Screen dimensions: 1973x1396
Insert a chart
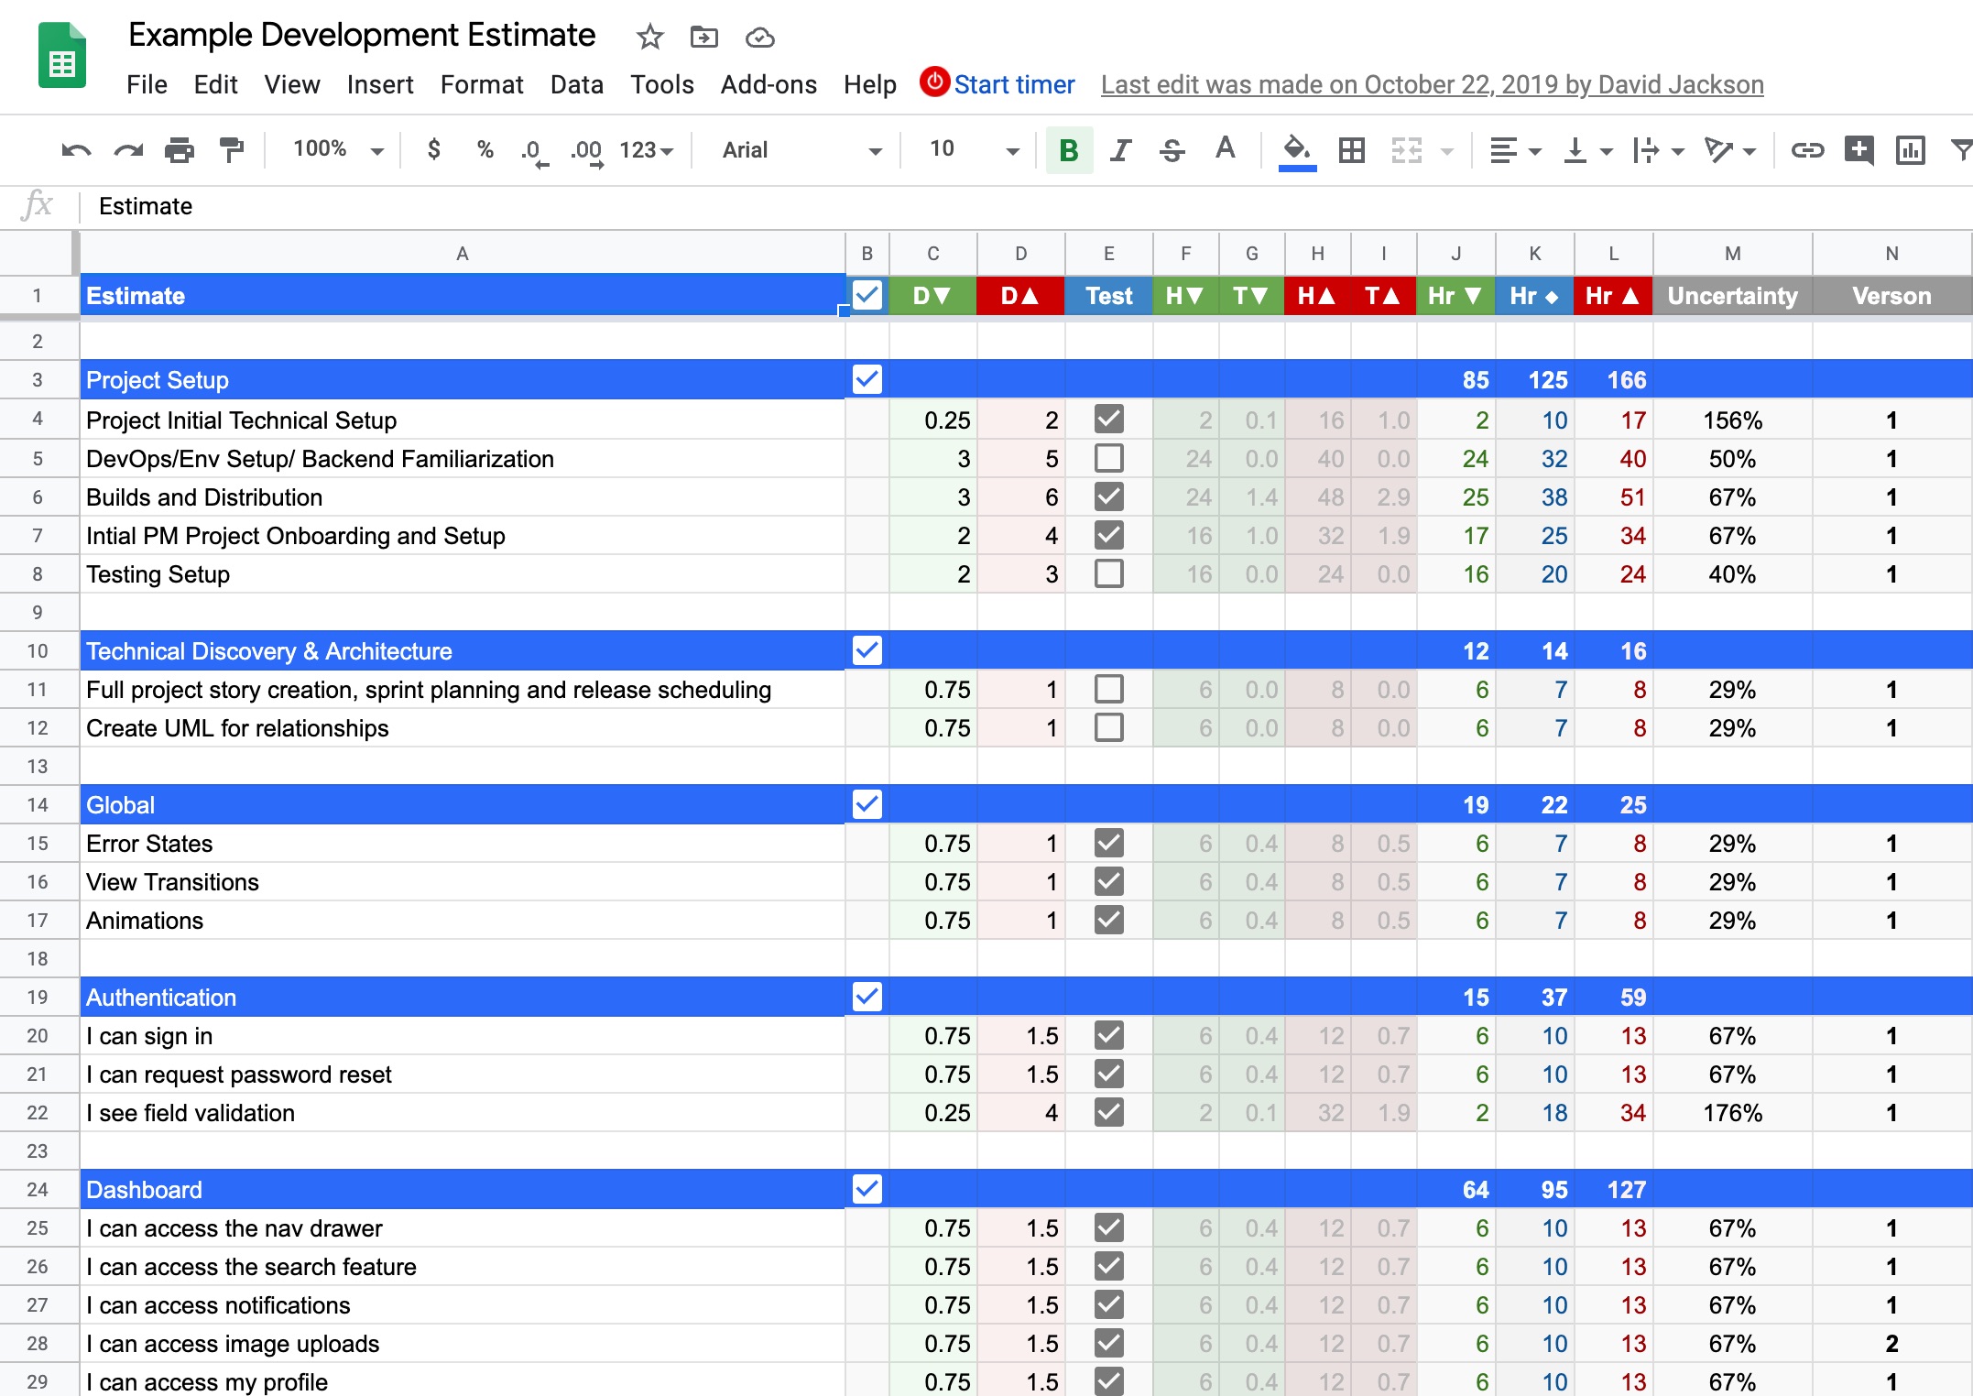(x=1910, y=149)
